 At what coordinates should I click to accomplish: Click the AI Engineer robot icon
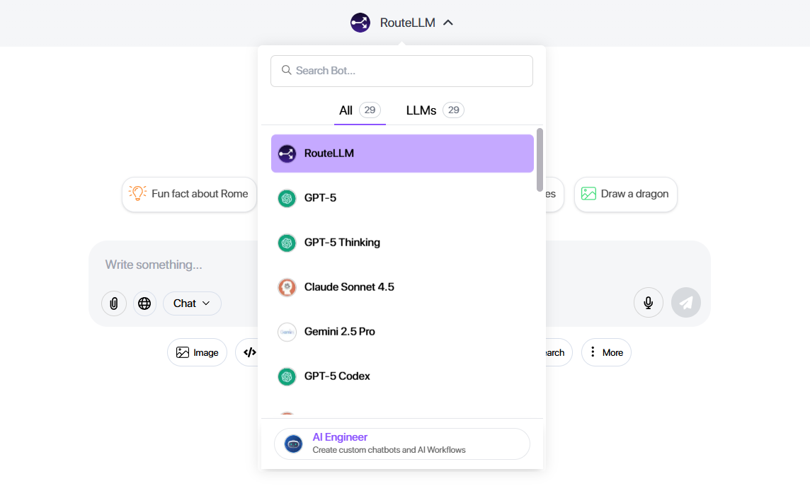293,444
